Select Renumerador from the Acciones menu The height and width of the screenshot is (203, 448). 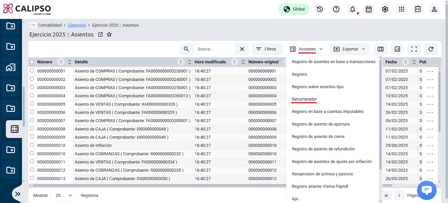(x=304, y=99)
